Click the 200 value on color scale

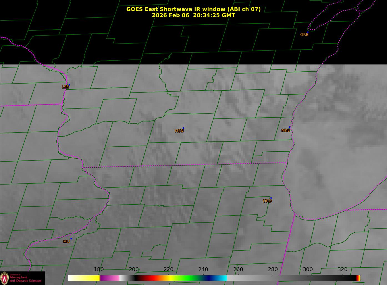134,270
